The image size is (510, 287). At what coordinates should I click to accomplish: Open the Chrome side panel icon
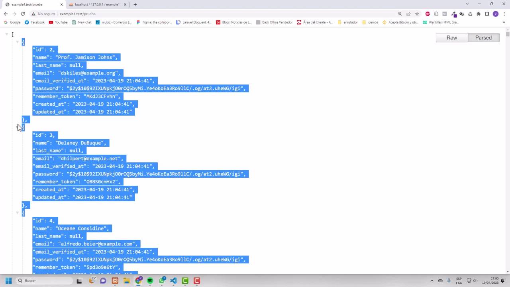[x=487, y=14]
